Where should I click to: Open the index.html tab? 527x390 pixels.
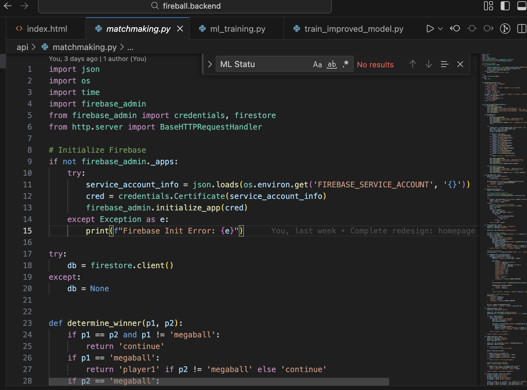(x=47, y=29)
